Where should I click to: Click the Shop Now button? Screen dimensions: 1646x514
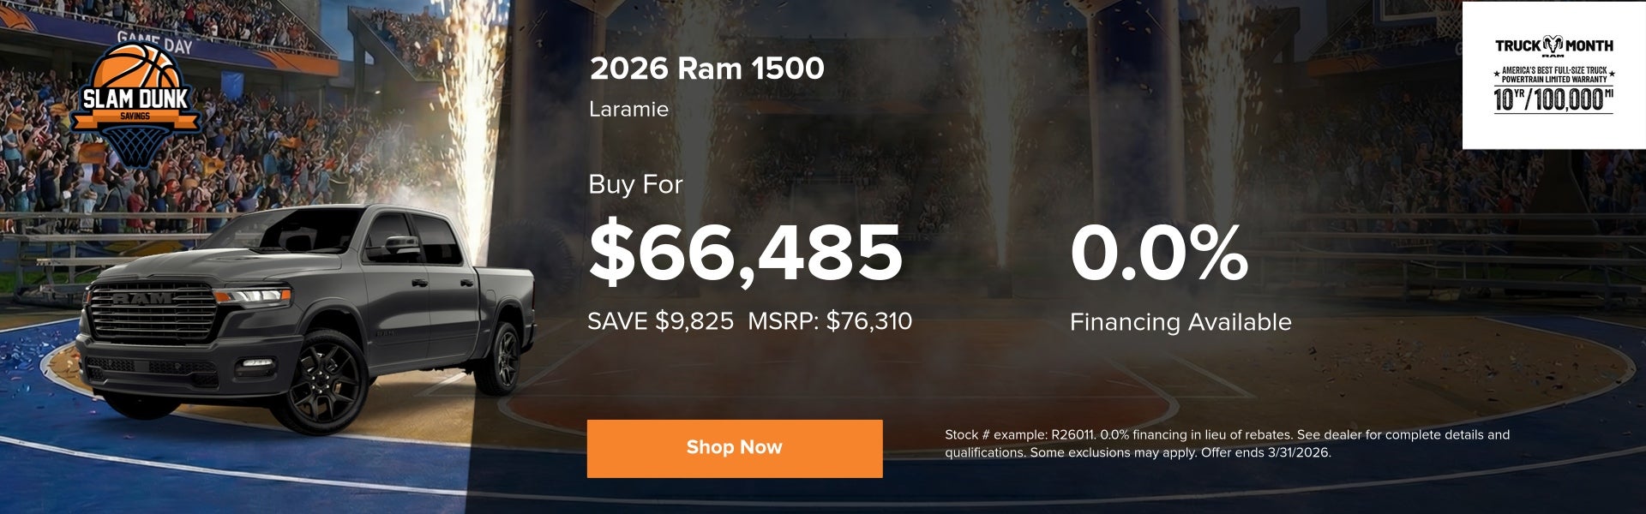pos(734,448)
